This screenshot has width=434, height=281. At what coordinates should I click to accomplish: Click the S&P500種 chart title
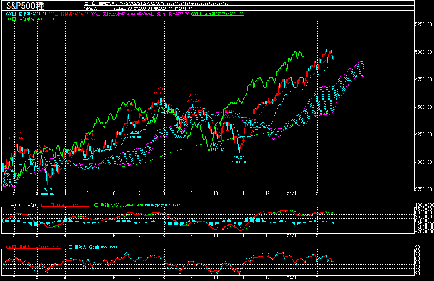[25, 6]
